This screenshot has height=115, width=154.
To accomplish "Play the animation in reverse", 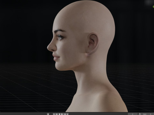I will coord(59,114).
